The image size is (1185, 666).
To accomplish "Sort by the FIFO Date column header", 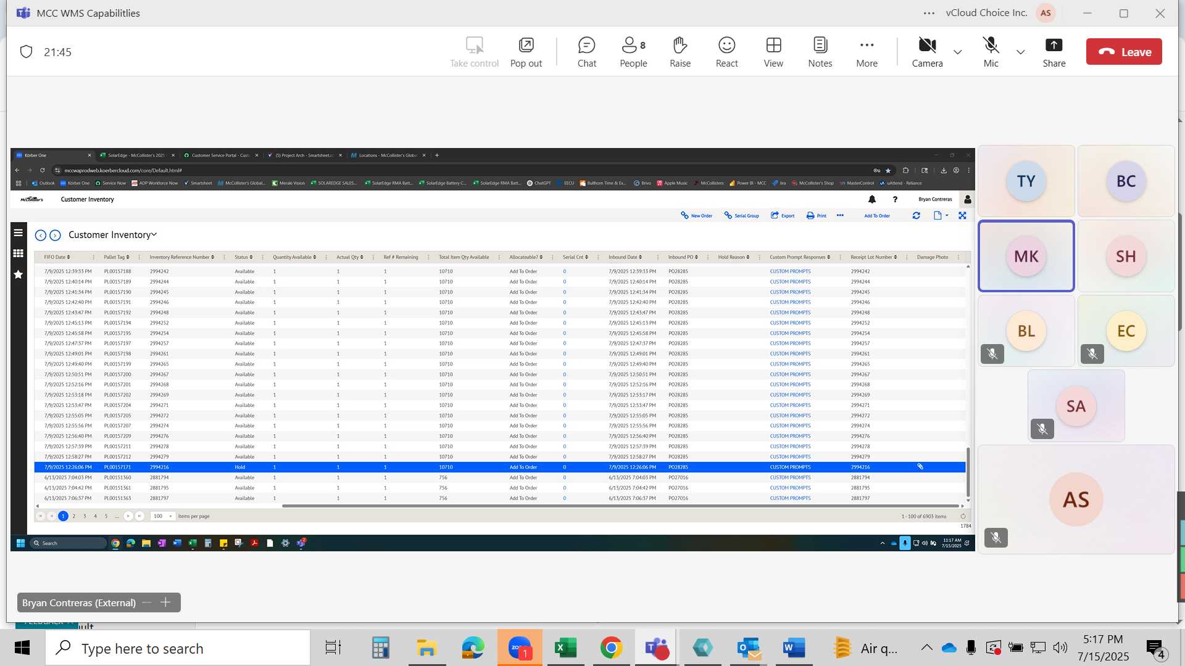I will pyautogui.click(x=57, y=257).
